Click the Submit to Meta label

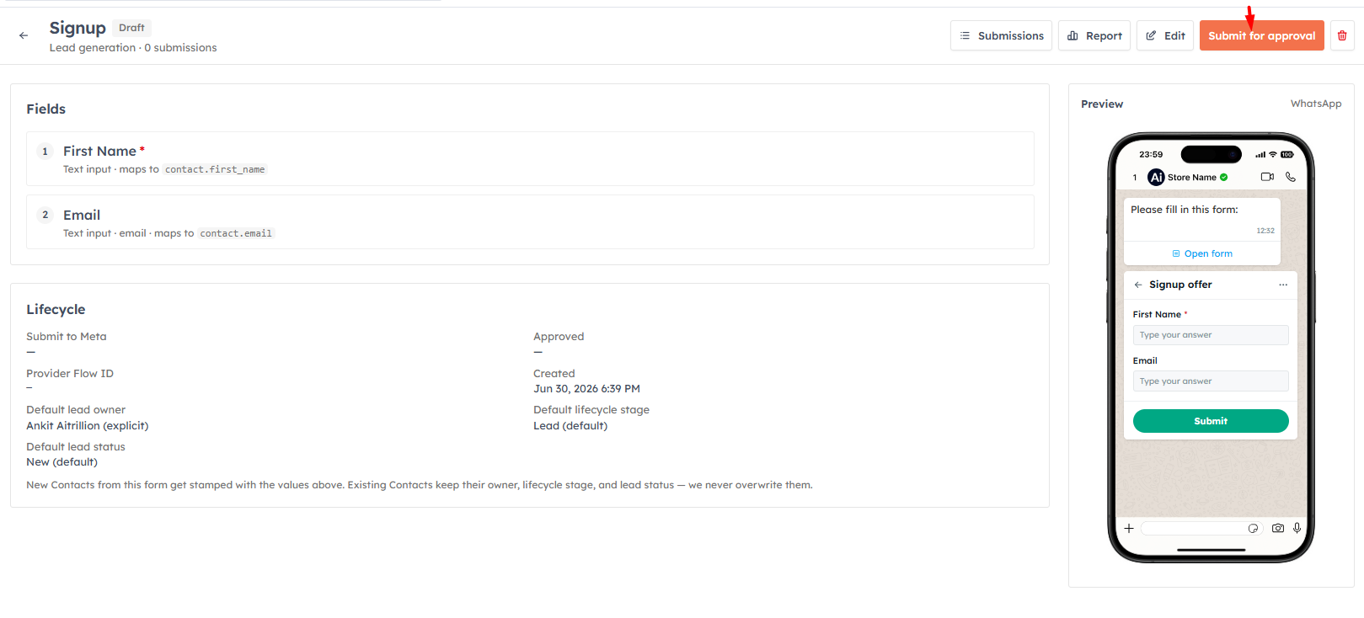67,337
